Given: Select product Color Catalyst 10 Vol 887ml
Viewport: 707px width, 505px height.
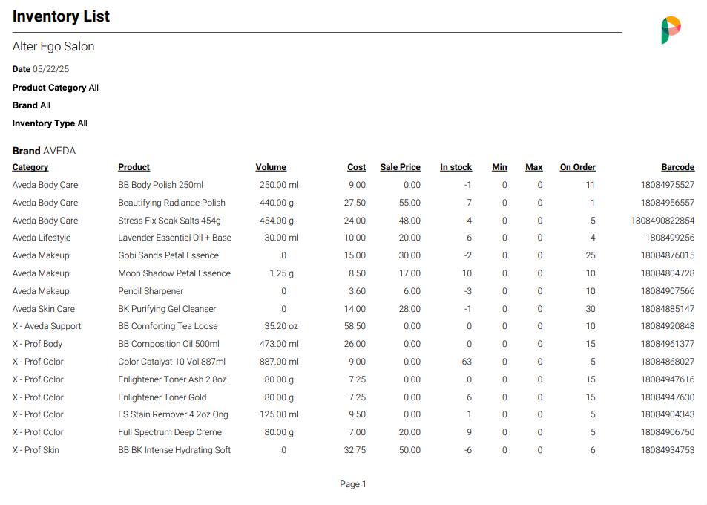Looking at the screenshot, I should click(172, 362).
